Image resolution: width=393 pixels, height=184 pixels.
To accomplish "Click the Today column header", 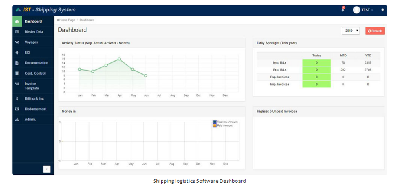I will click(x=316, y=56).
